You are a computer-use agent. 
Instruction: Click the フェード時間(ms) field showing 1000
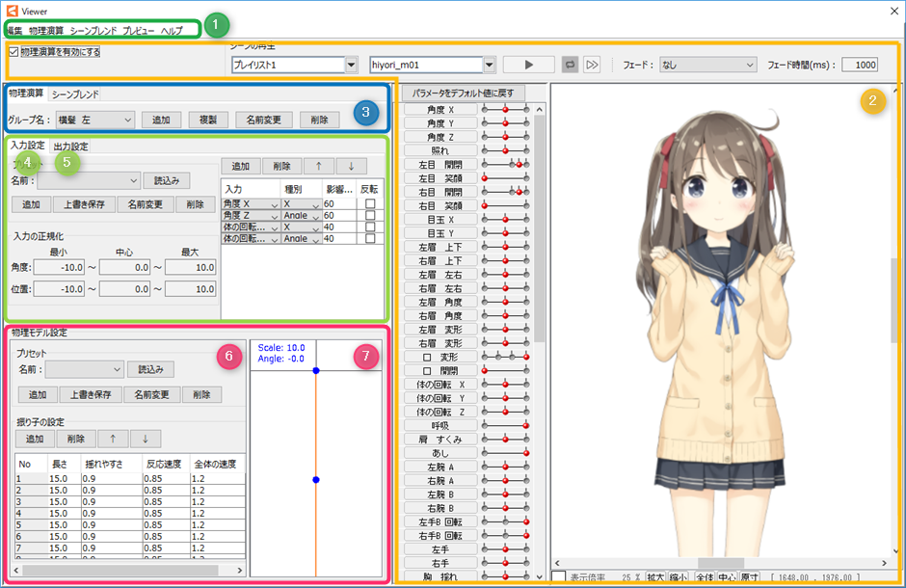[x=860, y=65]
